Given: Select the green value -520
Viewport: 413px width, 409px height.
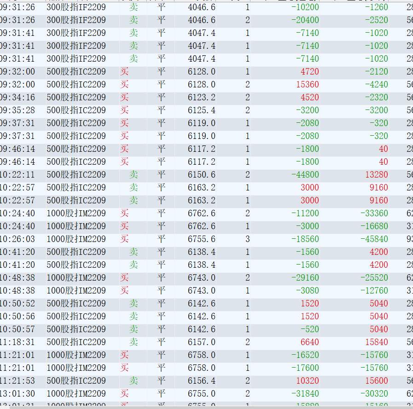Looking at the screenshot, I should 310,329.
